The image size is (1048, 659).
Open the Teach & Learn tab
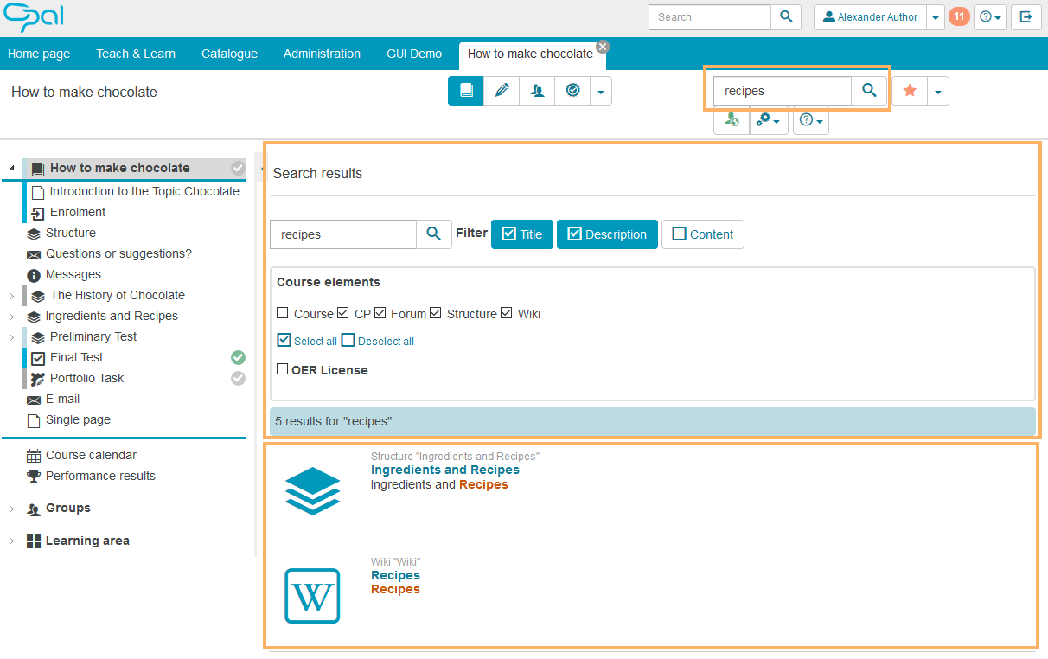click(x=136, y=54)
